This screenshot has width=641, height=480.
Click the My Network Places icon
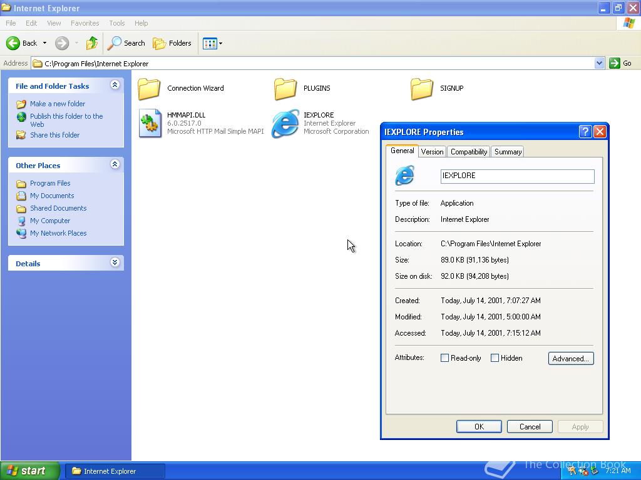tap(21, 233)
